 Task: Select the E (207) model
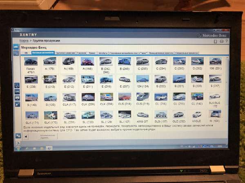pyautogui.click(x=125, y=82)
